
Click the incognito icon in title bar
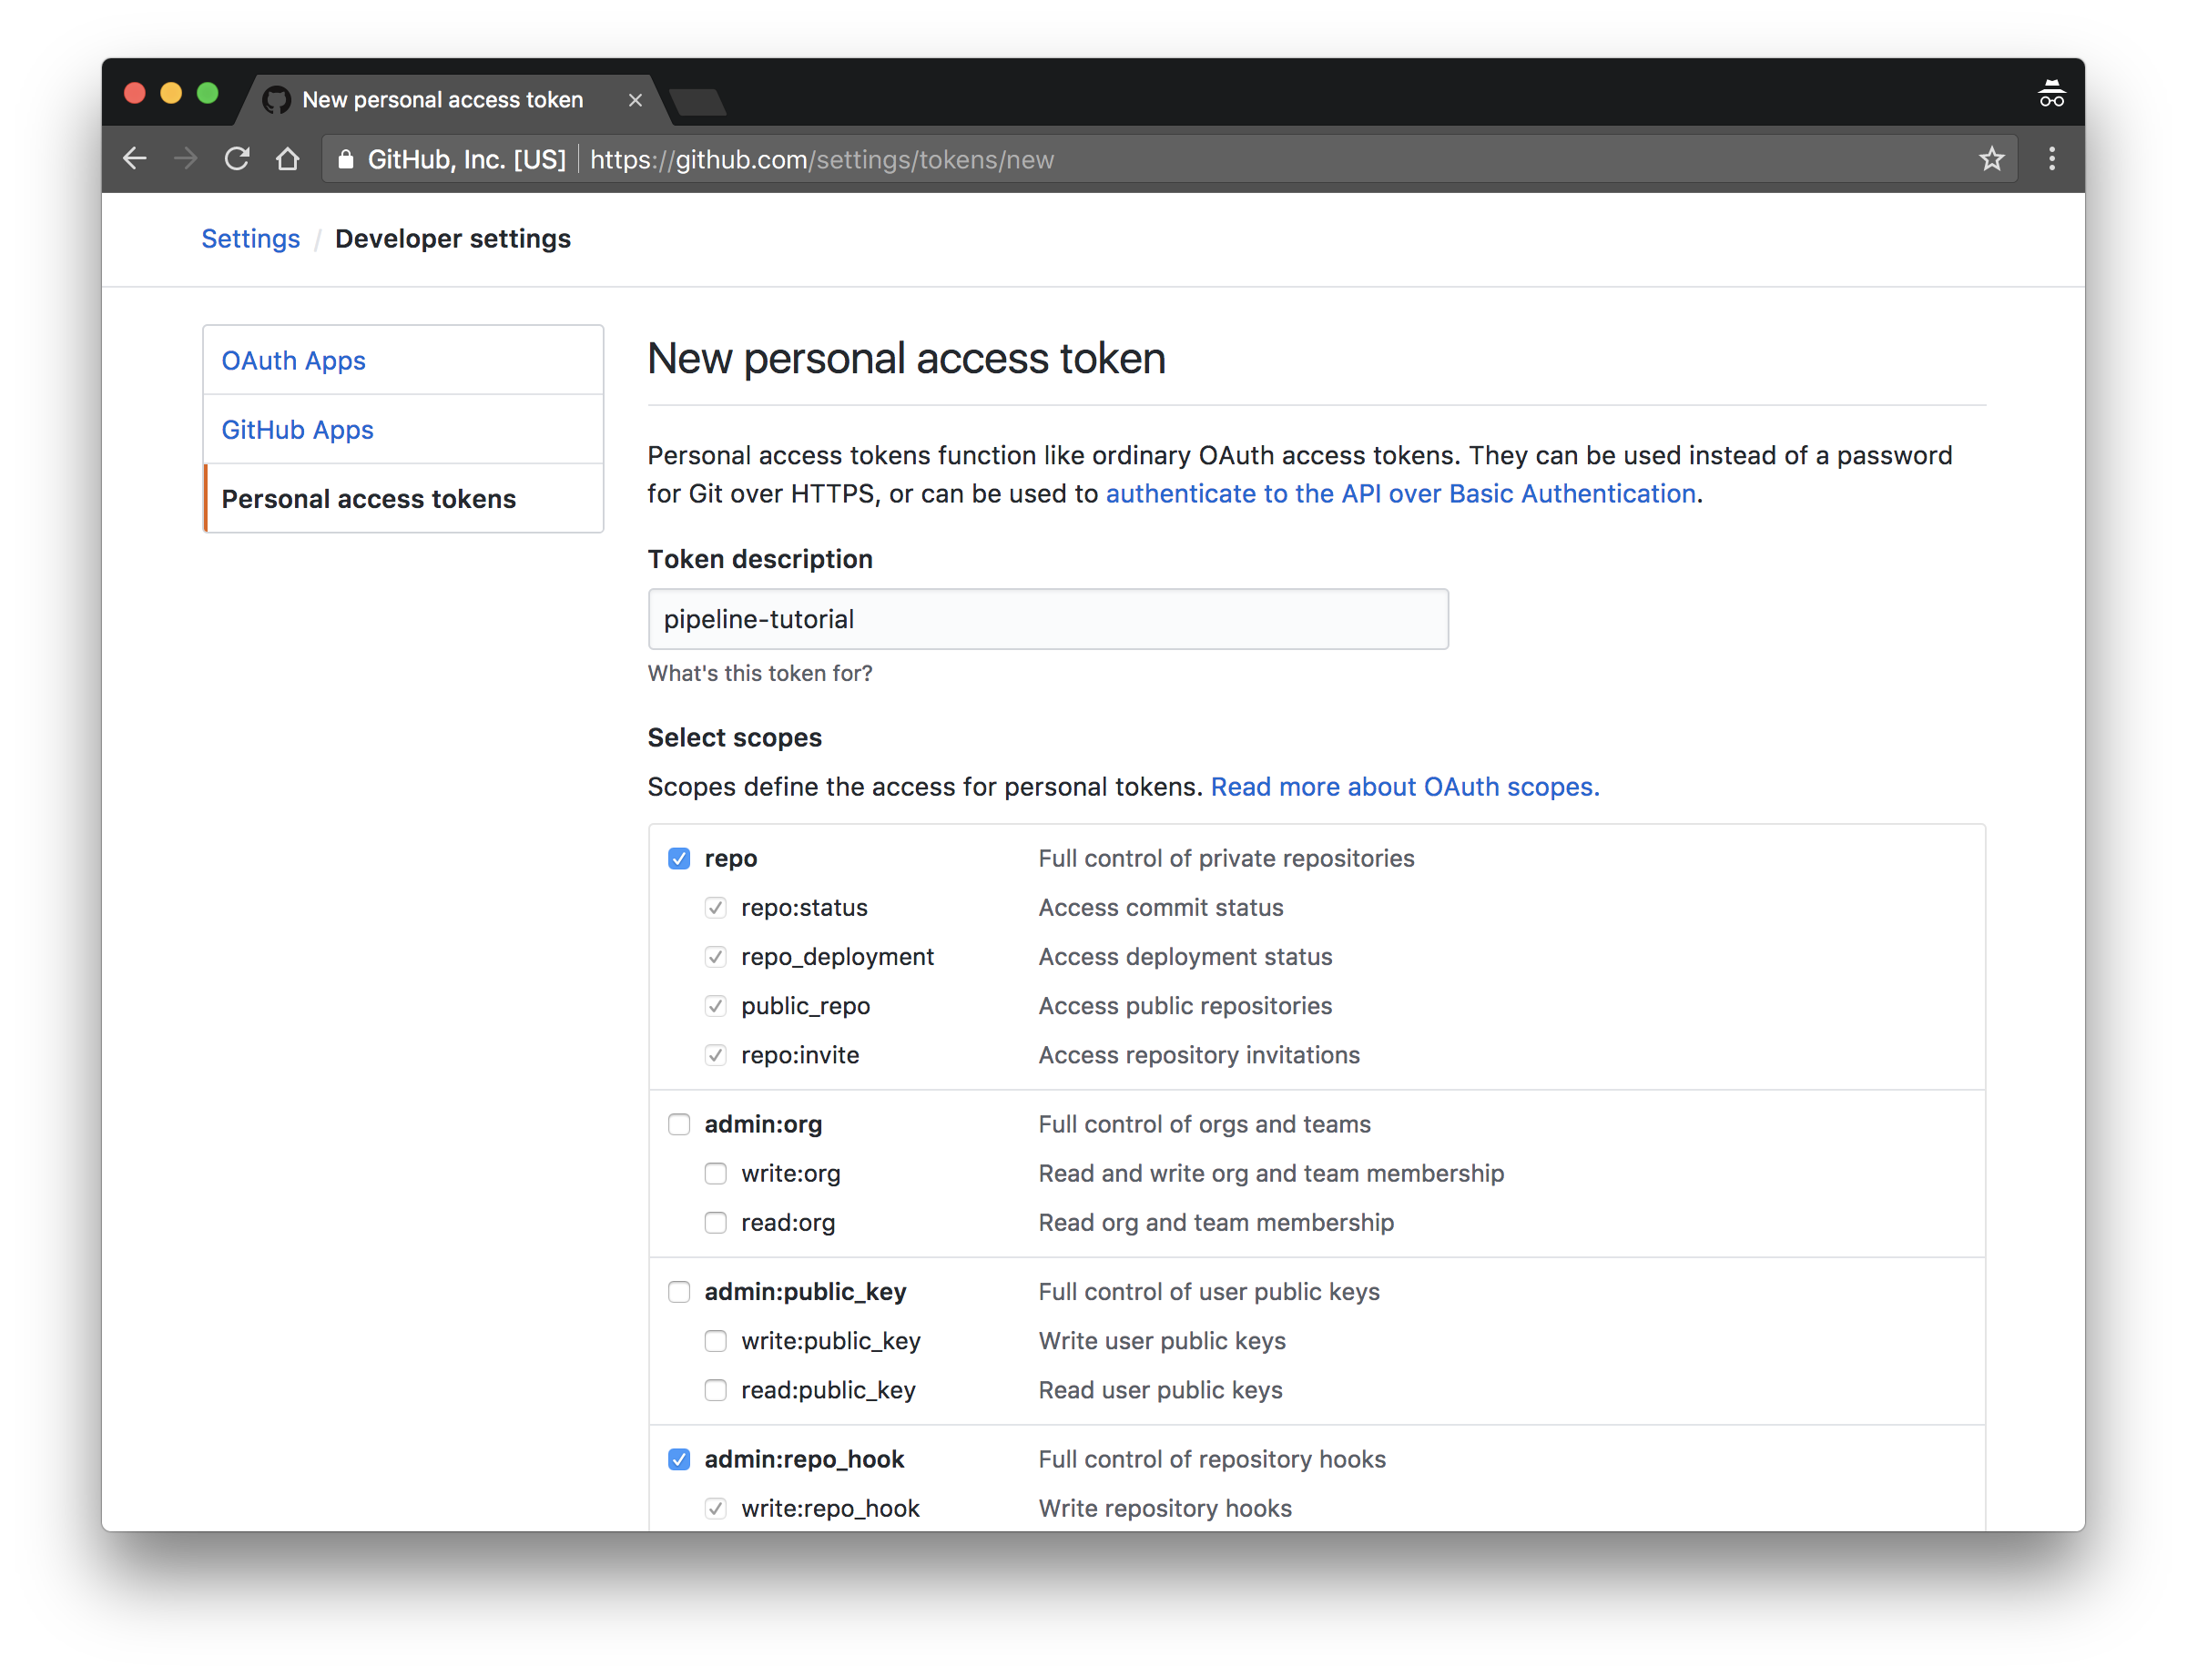tap(2051, 94)
